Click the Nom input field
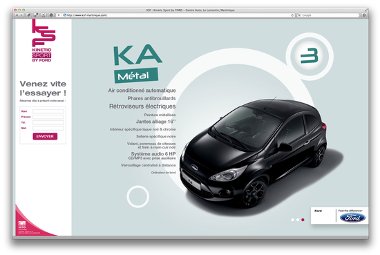Viewport: 380px width, 255px height. (x=48, y=111)
